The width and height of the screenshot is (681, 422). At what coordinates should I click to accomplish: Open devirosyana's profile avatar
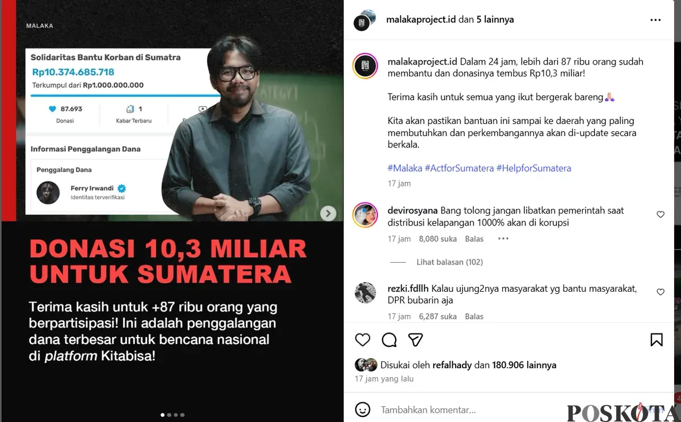point(365,215)
